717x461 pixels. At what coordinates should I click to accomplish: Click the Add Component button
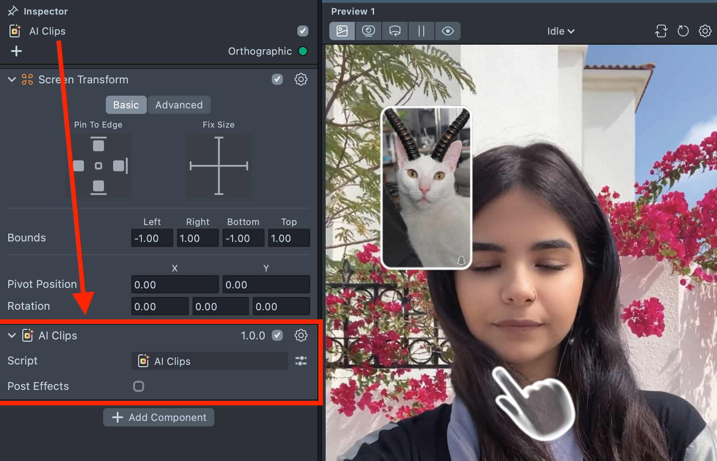pos(159,417)
